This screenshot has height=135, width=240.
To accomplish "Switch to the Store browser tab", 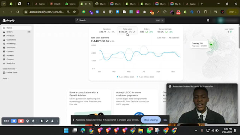I will (70, 4).
